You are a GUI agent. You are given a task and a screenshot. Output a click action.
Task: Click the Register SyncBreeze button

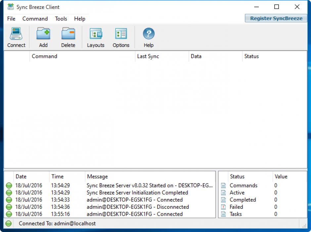coord(276,18)
